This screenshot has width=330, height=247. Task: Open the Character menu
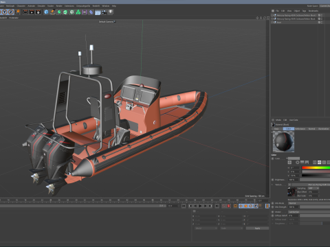[x=21, y=6]
